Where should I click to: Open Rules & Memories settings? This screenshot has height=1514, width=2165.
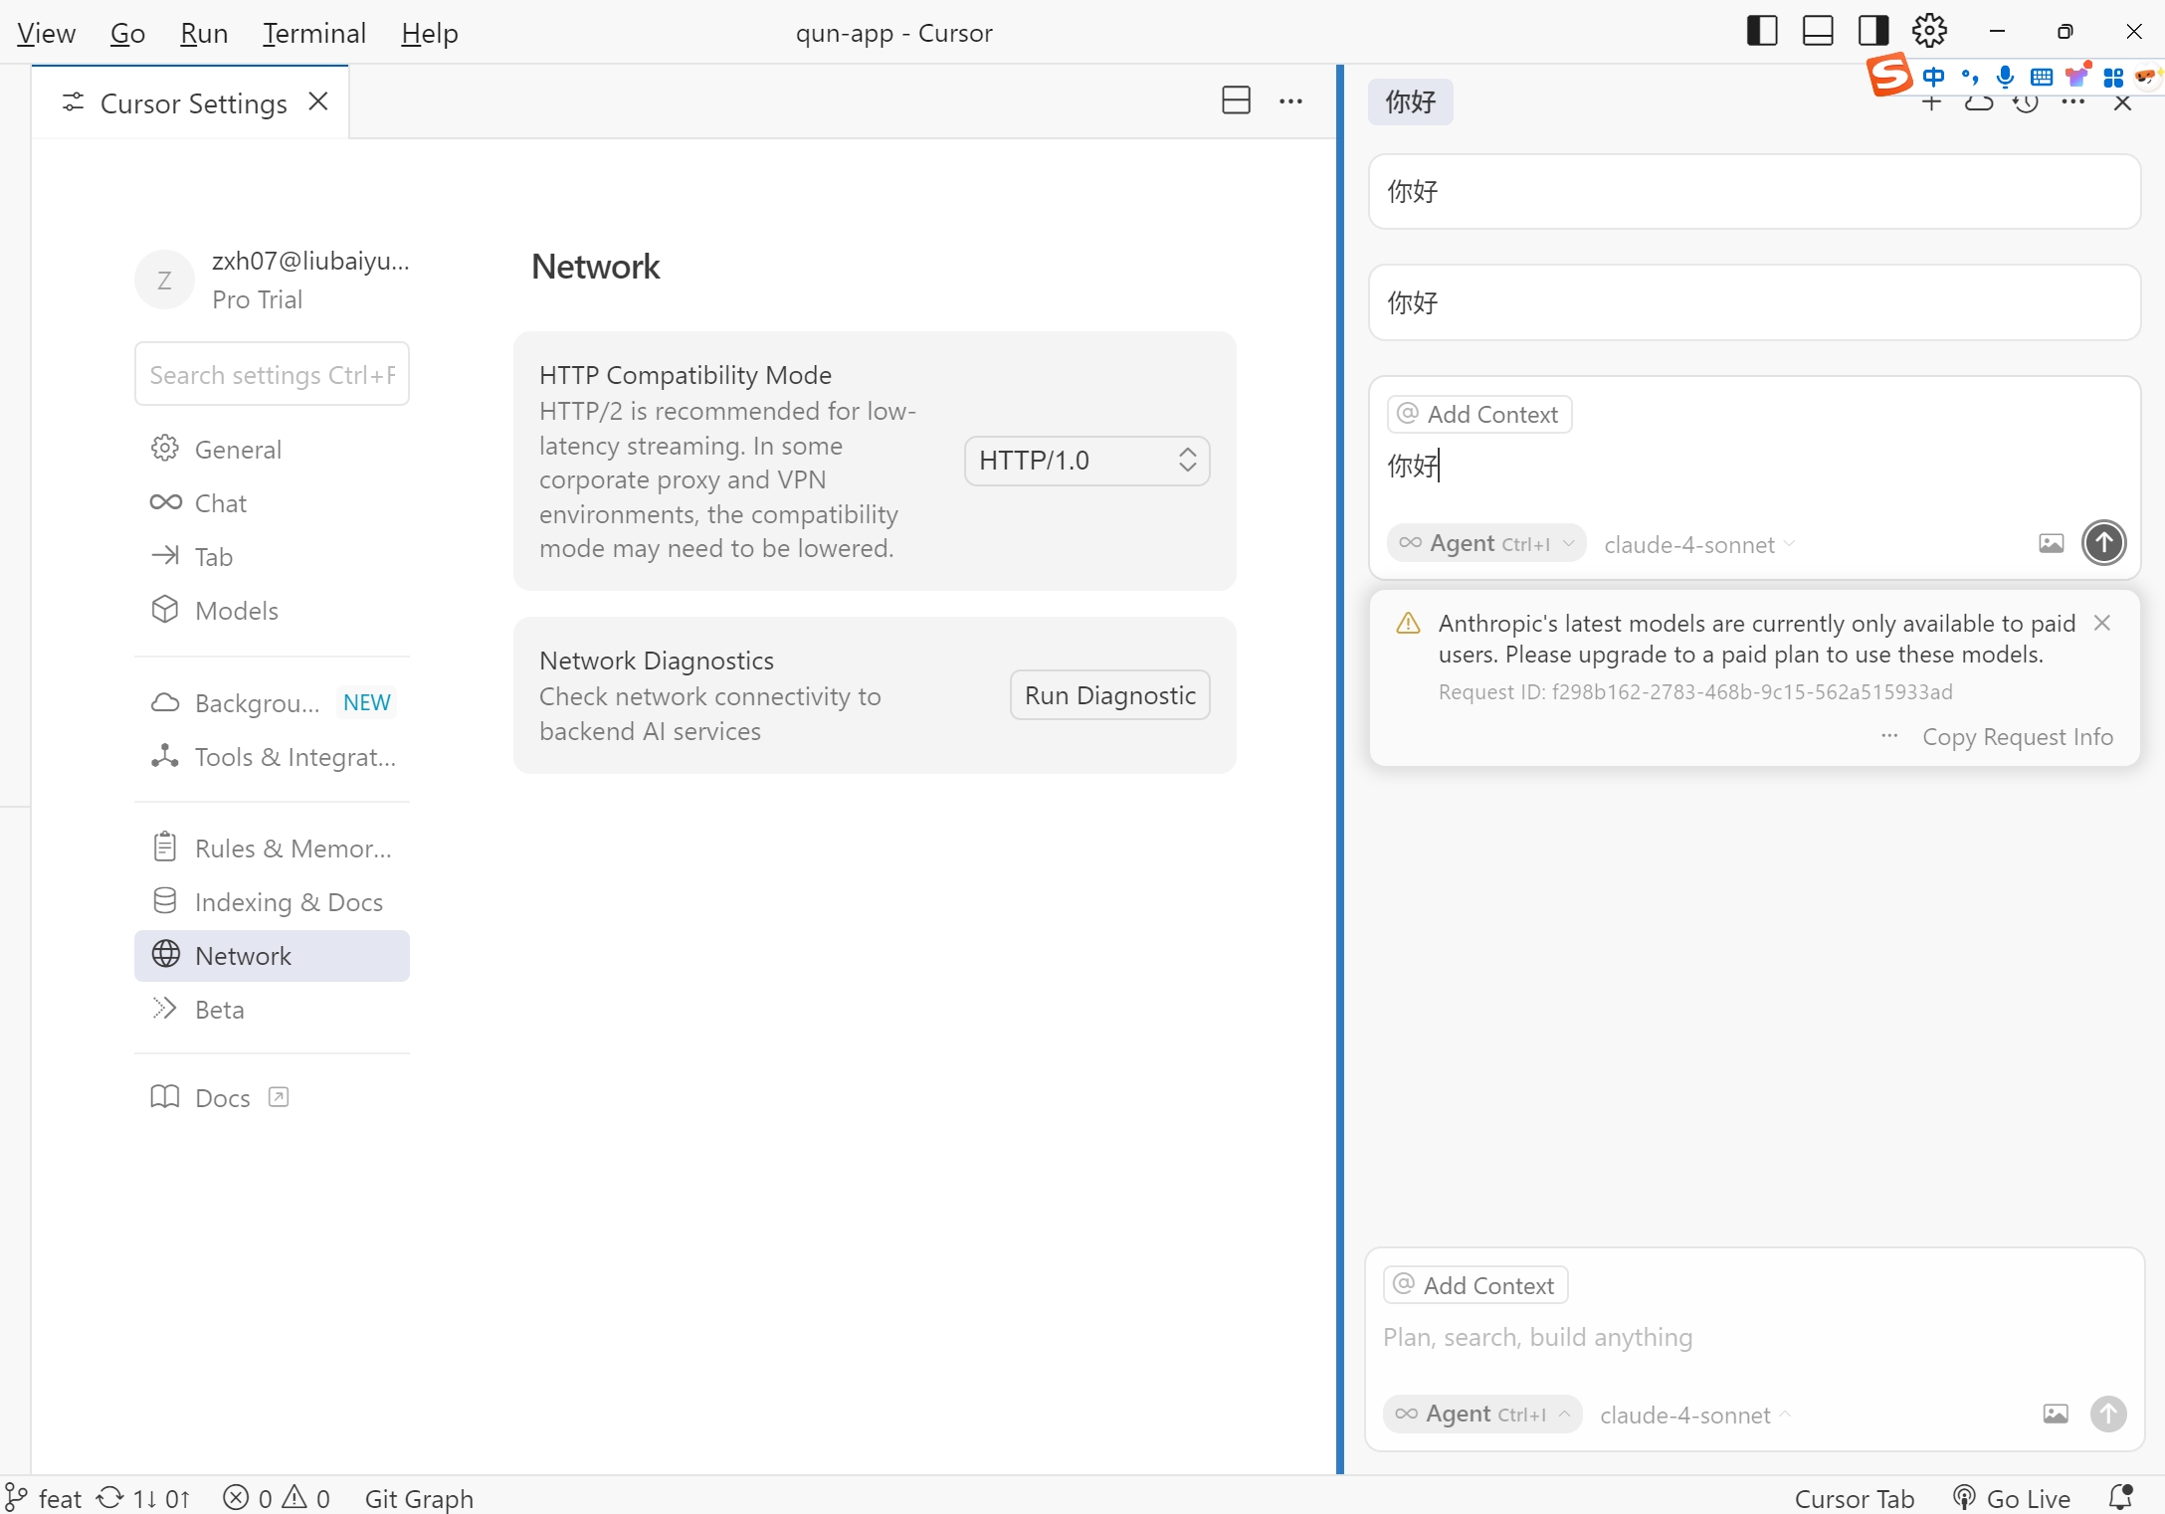click(272, 849)
